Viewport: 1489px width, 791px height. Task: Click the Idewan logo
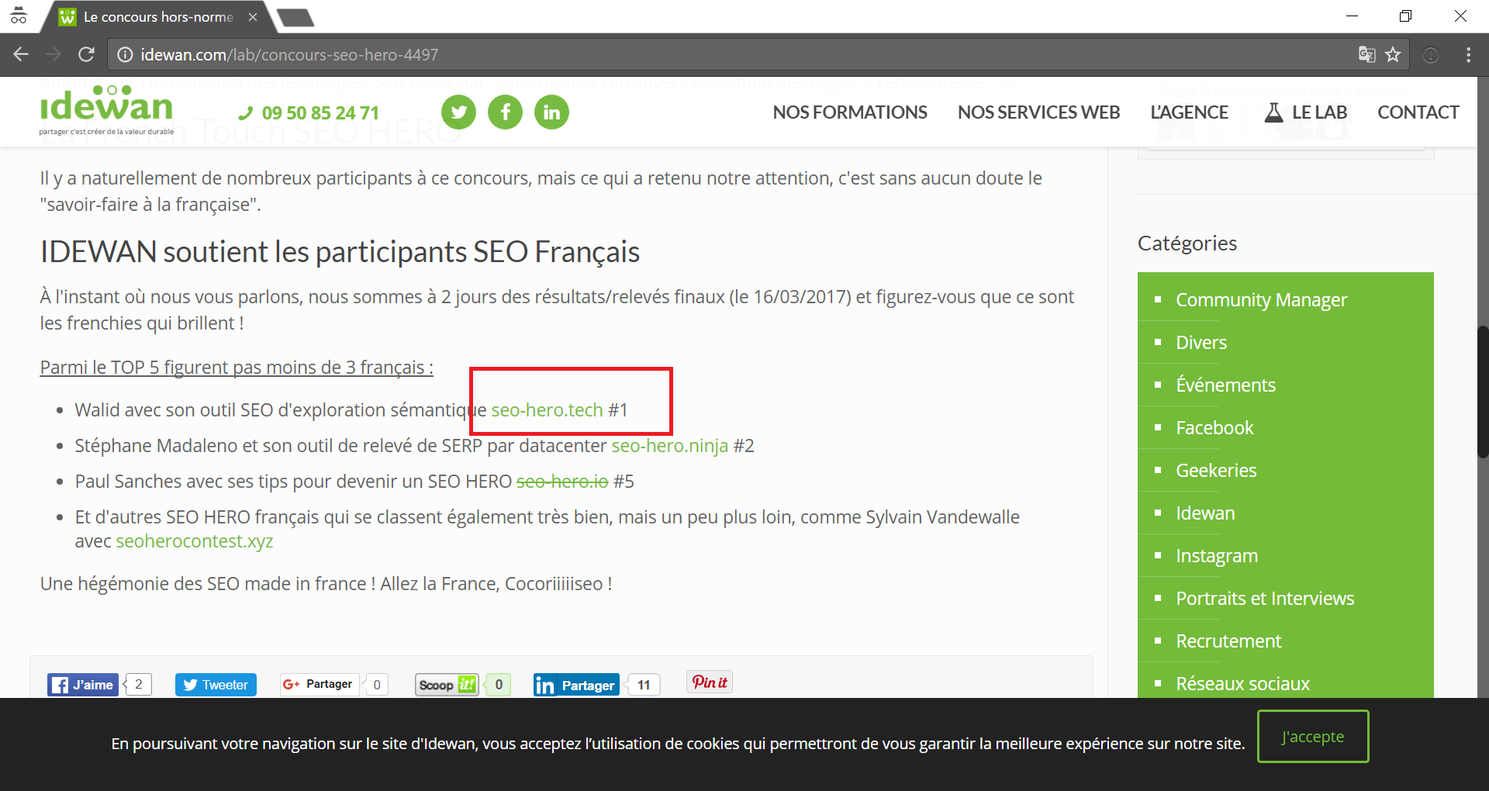106,110
